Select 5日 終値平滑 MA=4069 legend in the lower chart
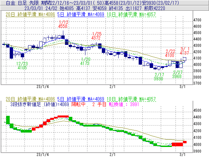 (81, 99)
